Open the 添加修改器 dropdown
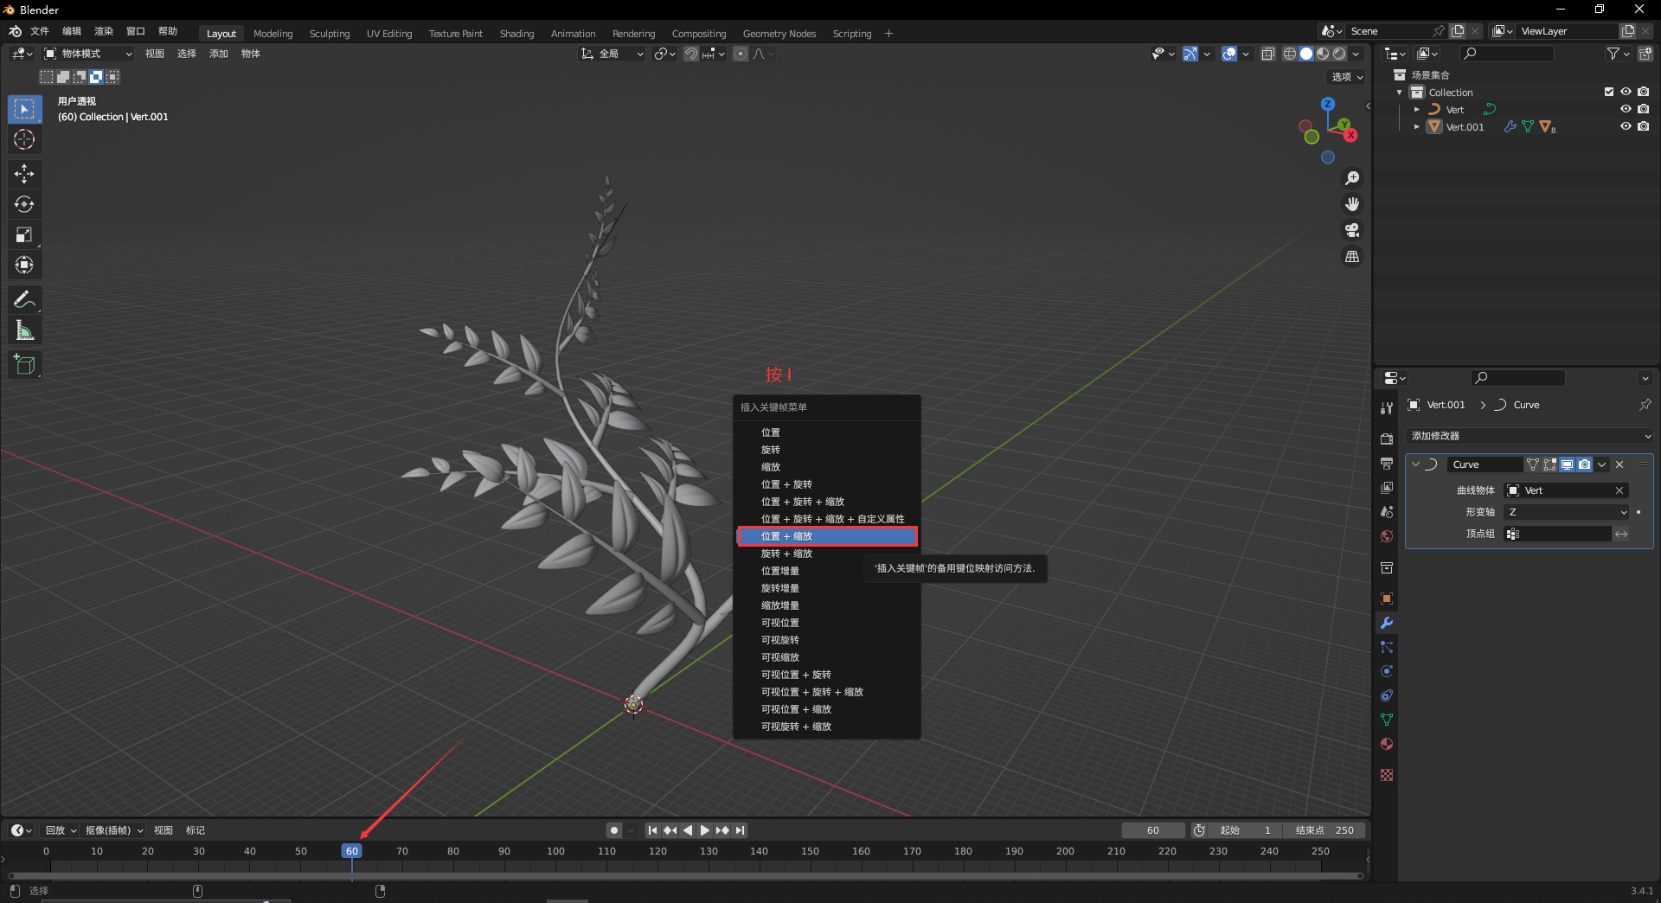Viewport: 1661px width, 903px height. (x=1530, y=436)
